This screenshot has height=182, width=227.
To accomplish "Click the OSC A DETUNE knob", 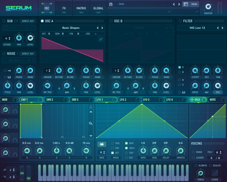I will [59, 70].
